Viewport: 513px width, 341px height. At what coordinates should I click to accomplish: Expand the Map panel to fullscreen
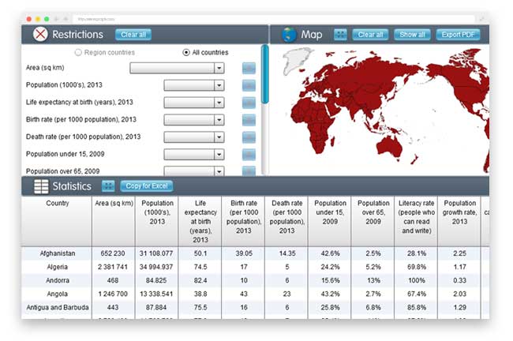[340, 35]
